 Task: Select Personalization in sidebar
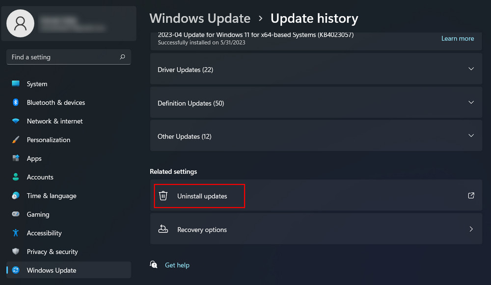69,140
